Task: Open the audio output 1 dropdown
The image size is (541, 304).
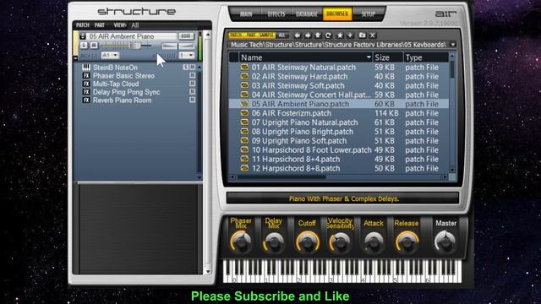Action: 187,56
